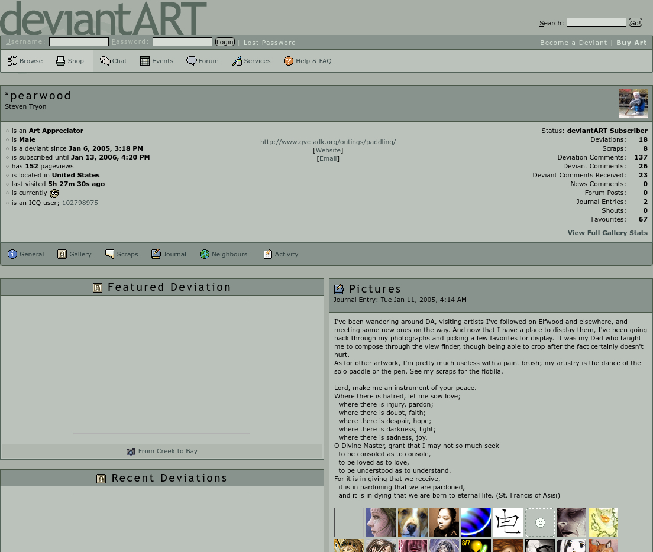Viewport: 653px width, 552px height.
Task: Click the [Email] link
Action: pyautogui.click(x=328, y=158)
